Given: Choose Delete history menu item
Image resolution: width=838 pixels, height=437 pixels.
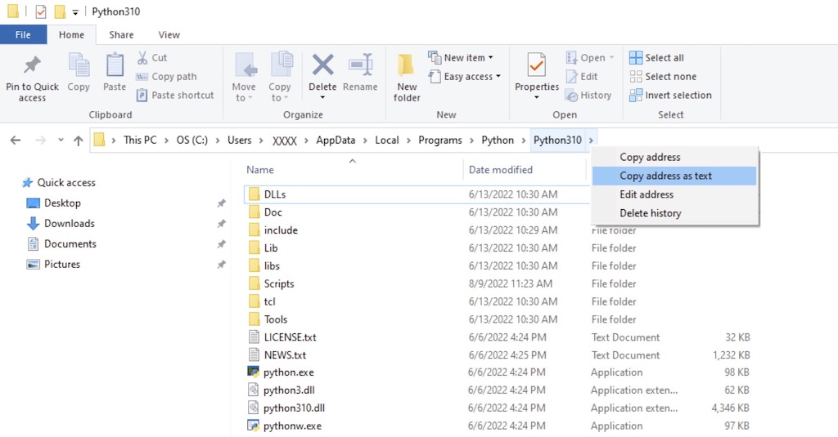Looking at the screenshot, I should click(x=674, y=213).
